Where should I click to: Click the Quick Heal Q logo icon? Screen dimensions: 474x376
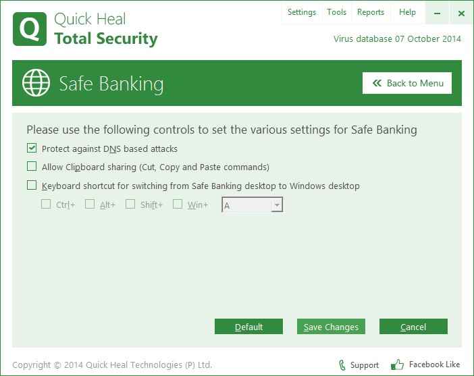click(30, 29)
